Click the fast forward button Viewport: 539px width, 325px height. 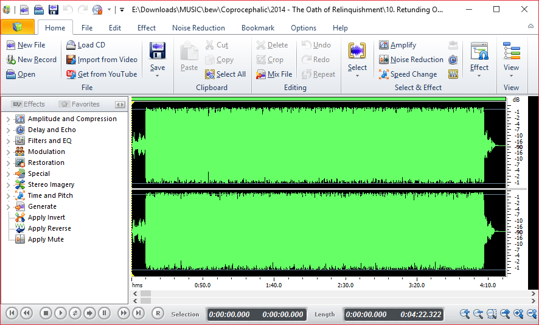click(x=123, y=313)
